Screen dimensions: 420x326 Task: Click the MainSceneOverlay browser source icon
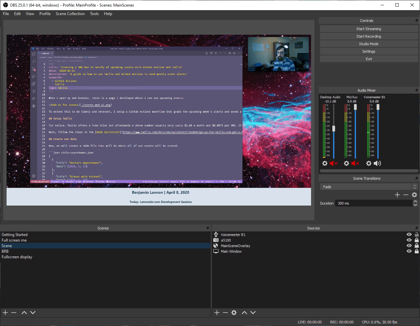(216, 245)
